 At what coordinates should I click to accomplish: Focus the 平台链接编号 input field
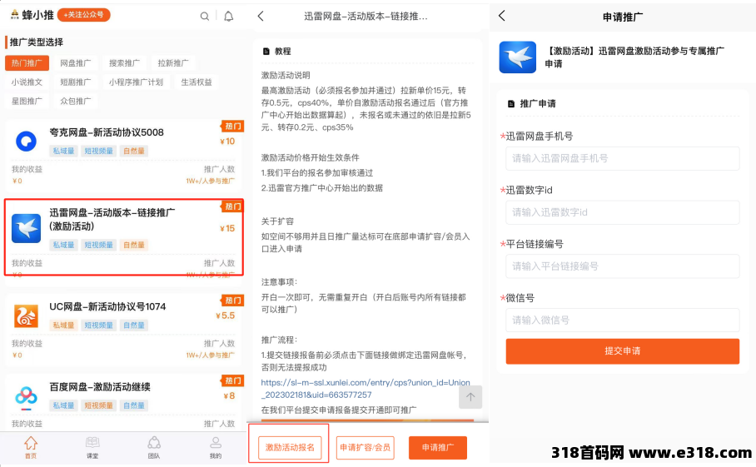click(x=622, y=266)
